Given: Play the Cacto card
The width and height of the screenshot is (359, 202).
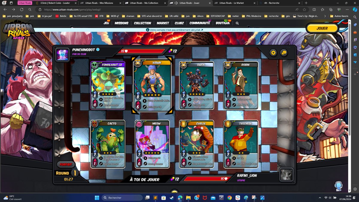Looking at the screenshot, I should coord(108,144).
